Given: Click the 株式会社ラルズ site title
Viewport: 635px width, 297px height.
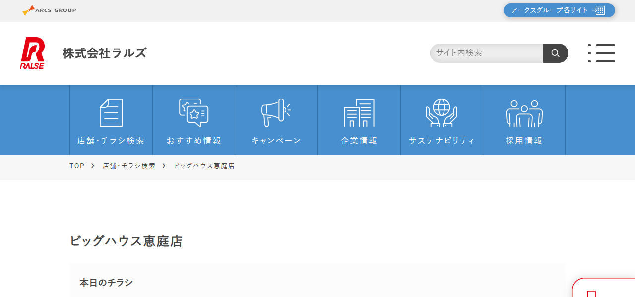Looking at the screenshot, I should (x=105, y=53).
